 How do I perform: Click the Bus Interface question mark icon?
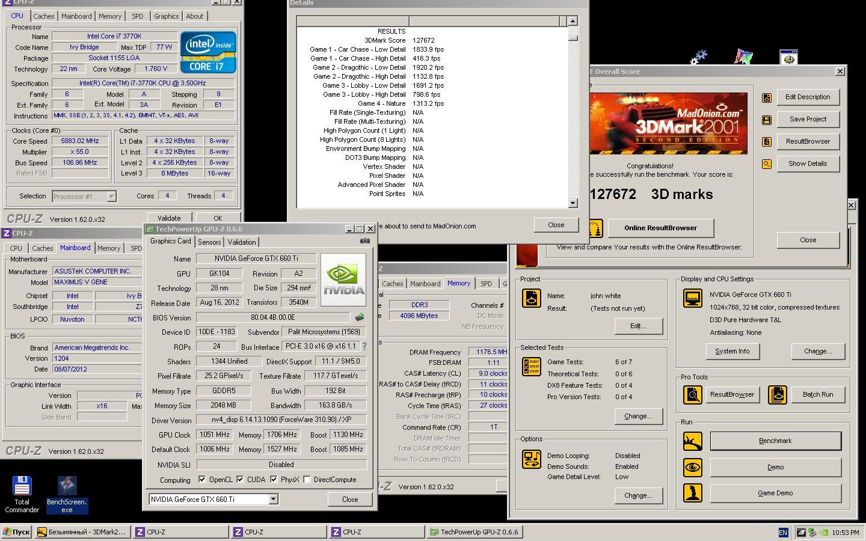click(364, 346)
